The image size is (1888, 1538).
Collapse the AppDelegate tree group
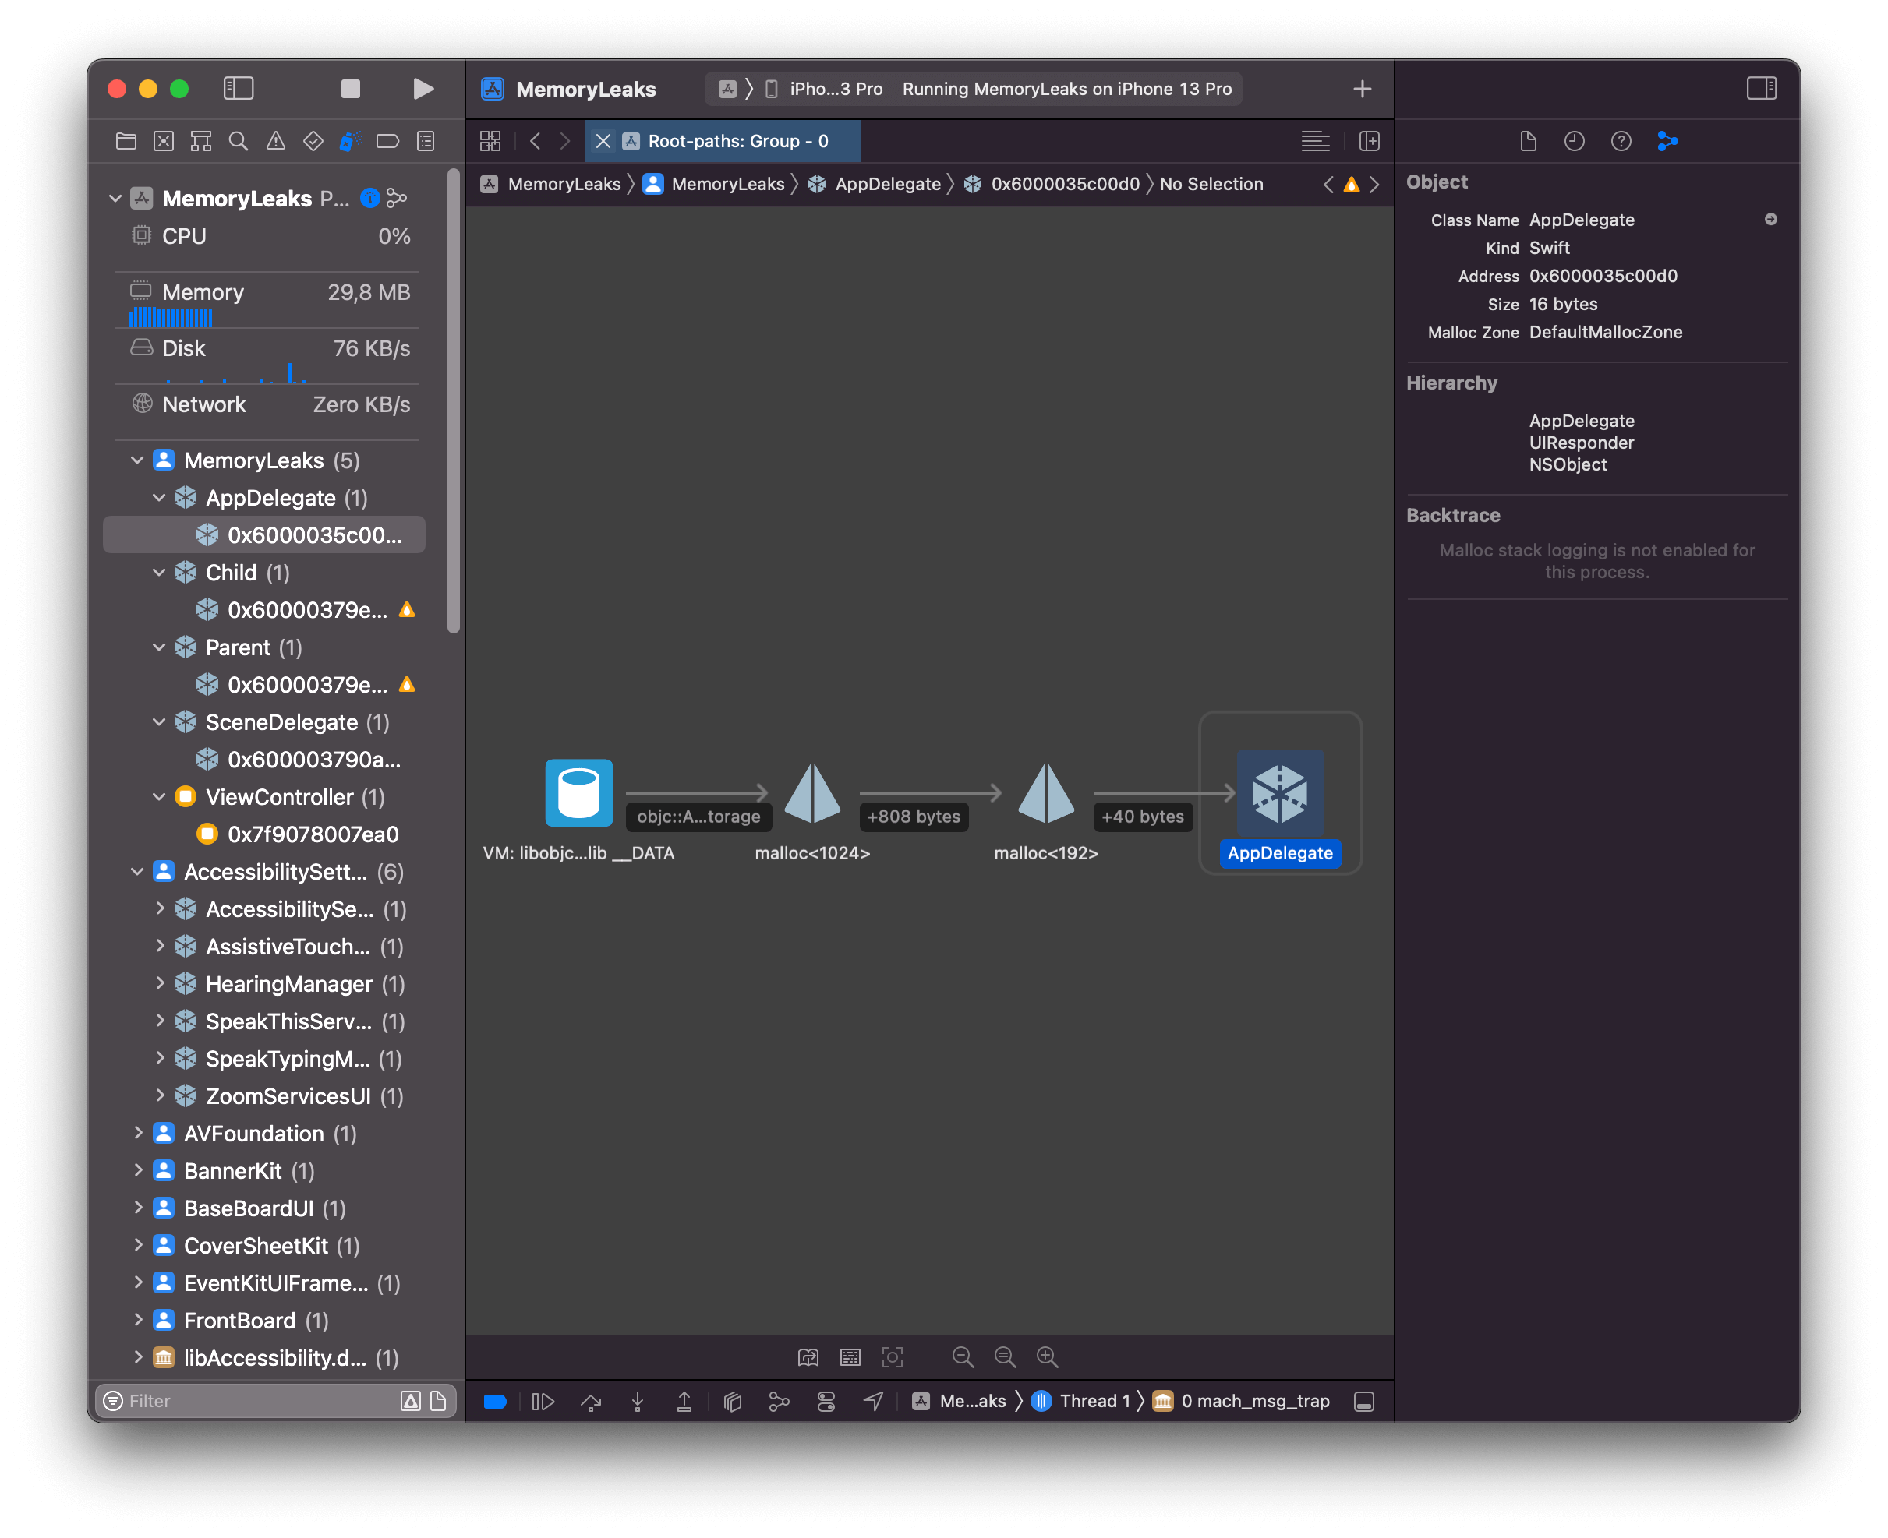click(x=160, y=498)
